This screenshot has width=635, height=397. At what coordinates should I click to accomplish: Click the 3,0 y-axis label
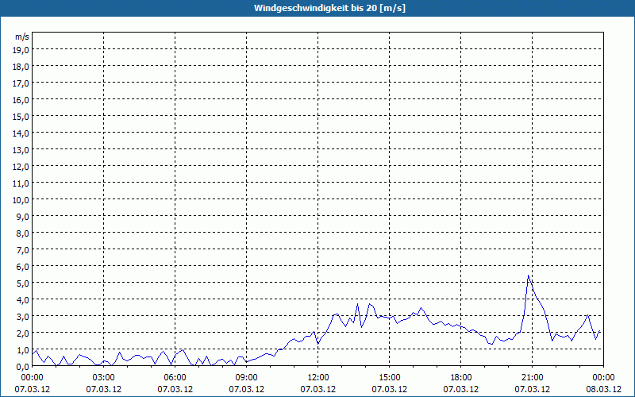pyautogui.click(x=22, y=316)
